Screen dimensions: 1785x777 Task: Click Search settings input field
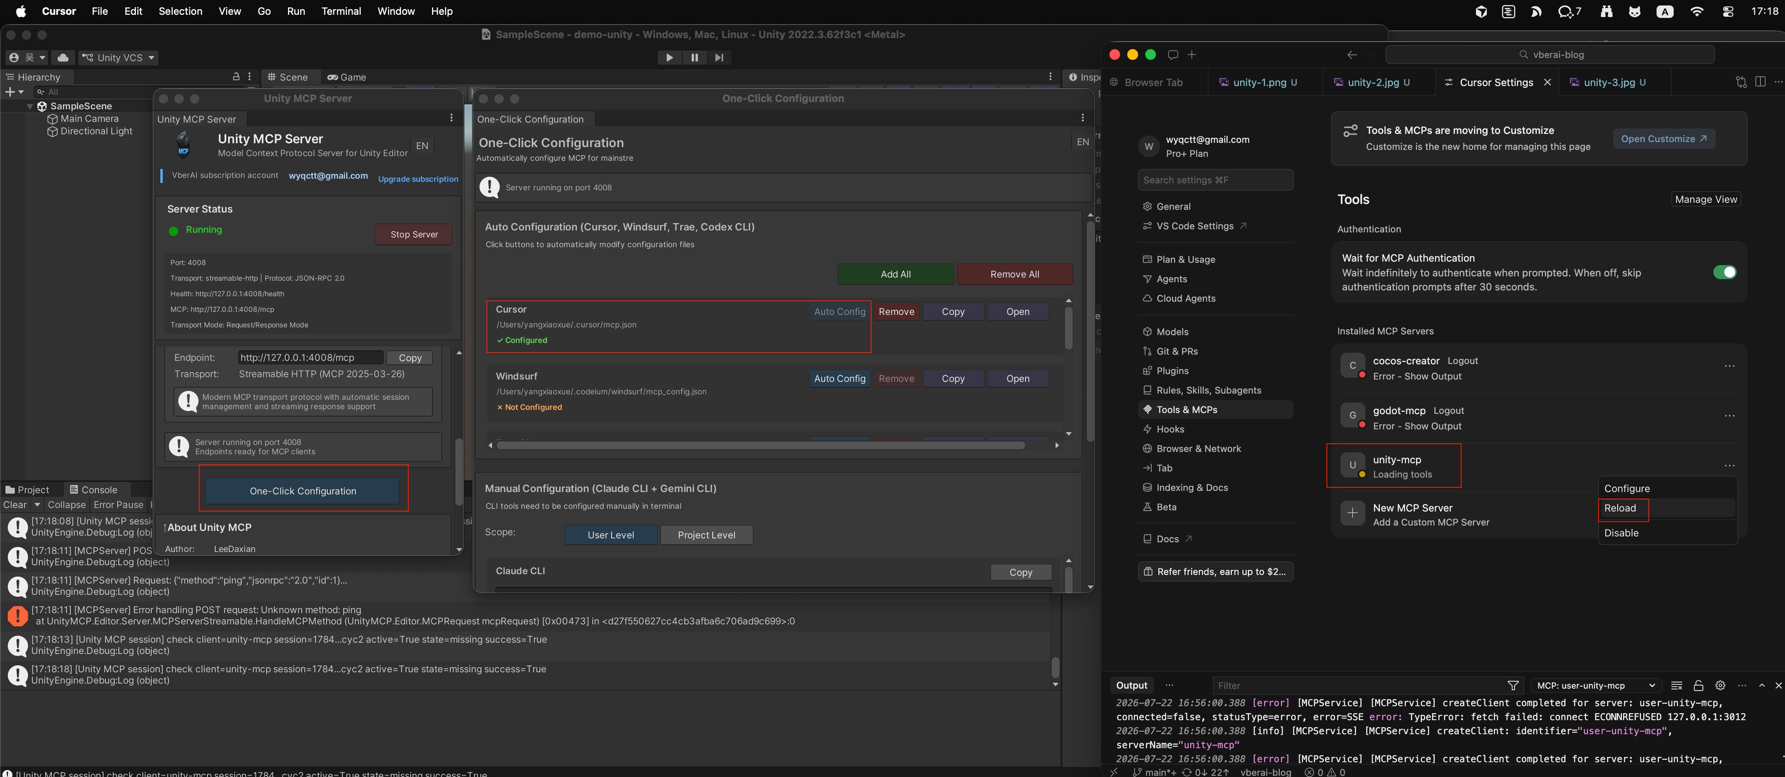pyautogui.click(x=1215, y=179)
